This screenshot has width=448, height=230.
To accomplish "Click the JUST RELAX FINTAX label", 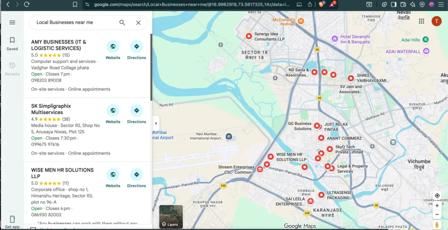I will [x=336, y=127].
